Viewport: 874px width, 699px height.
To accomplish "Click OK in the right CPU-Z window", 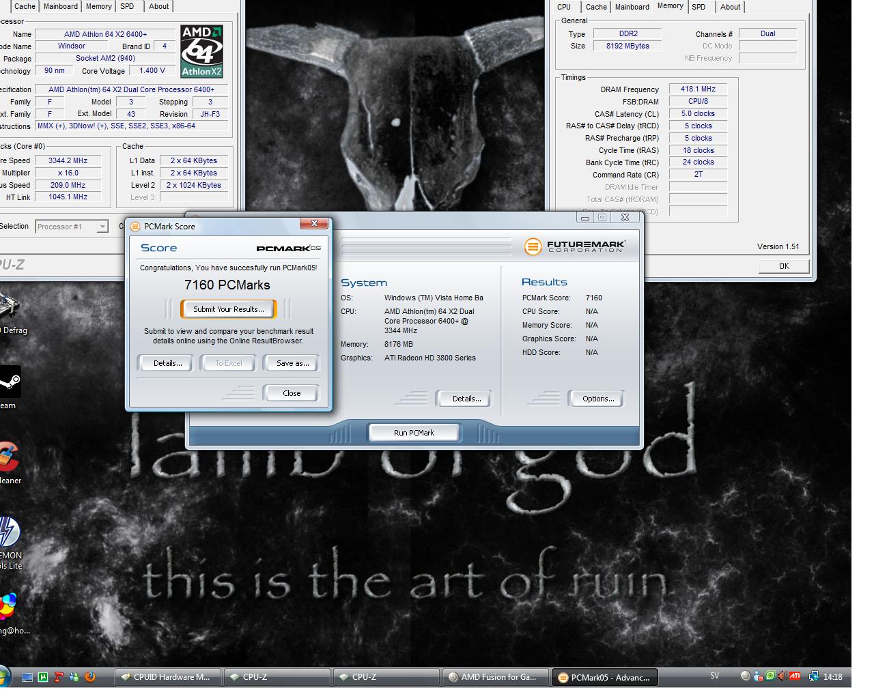I will [784, 266].
